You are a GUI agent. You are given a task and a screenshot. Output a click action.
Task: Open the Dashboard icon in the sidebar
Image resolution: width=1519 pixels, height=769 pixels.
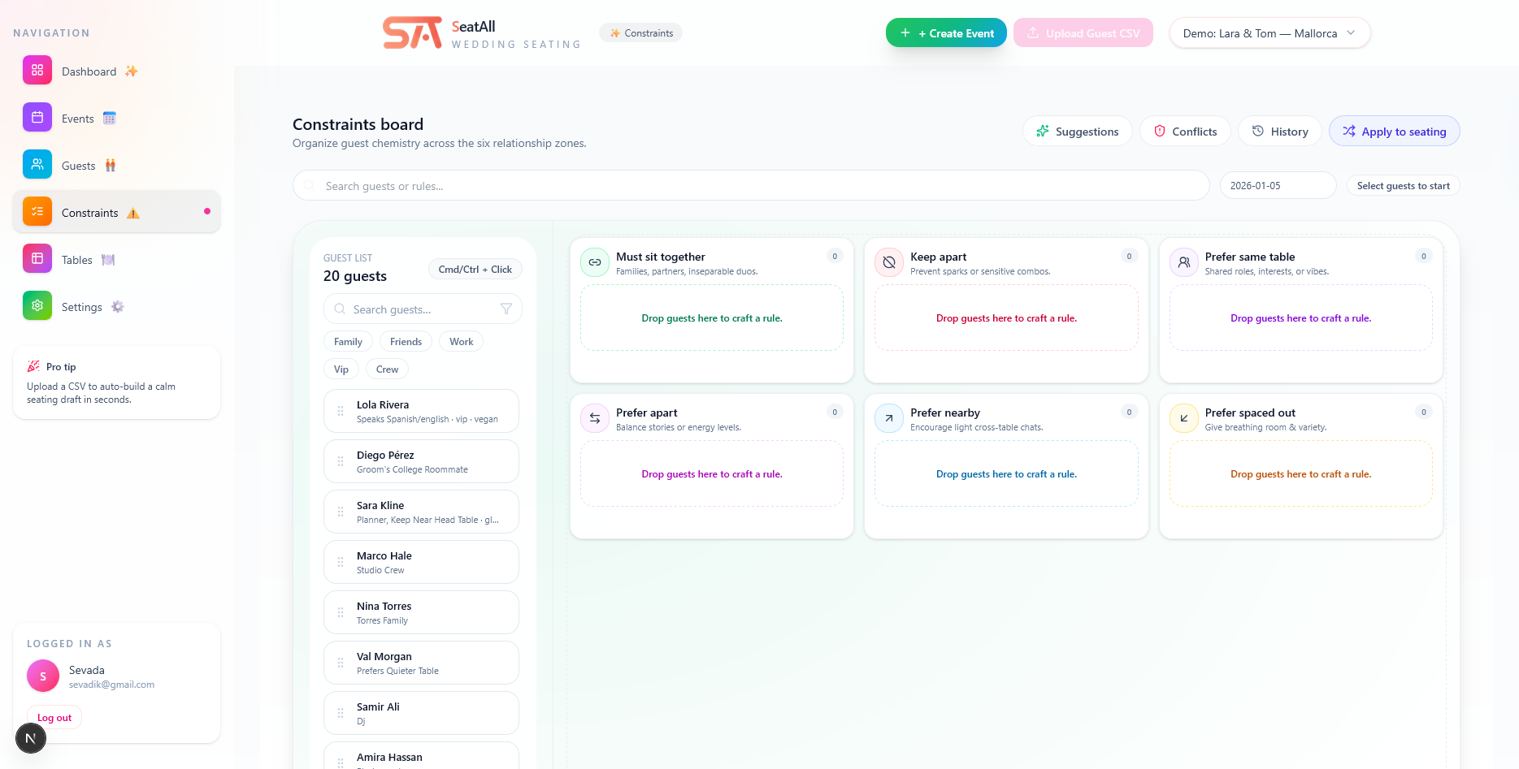[x=37, y=71]
